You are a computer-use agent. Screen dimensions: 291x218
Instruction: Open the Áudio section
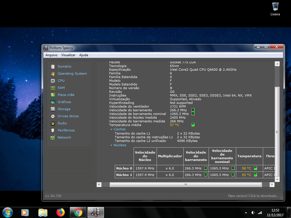pyautogui.click(x=62, y=123)
